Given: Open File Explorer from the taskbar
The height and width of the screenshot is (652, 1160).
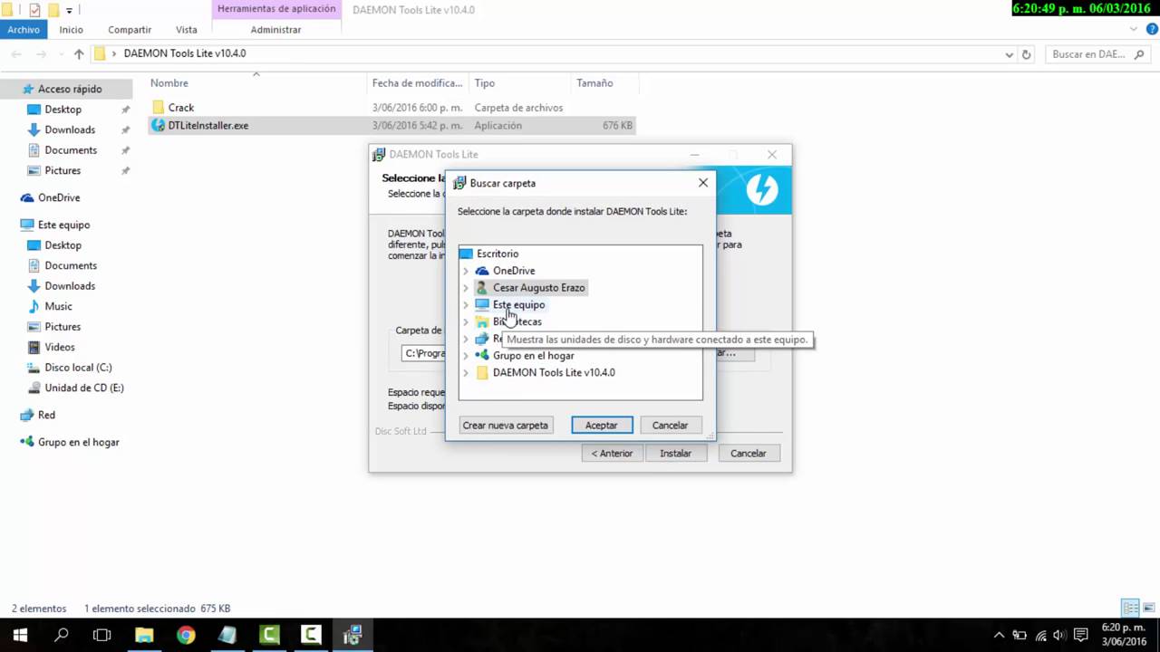Looking at the screenshot, I should (x=144, y=635).
